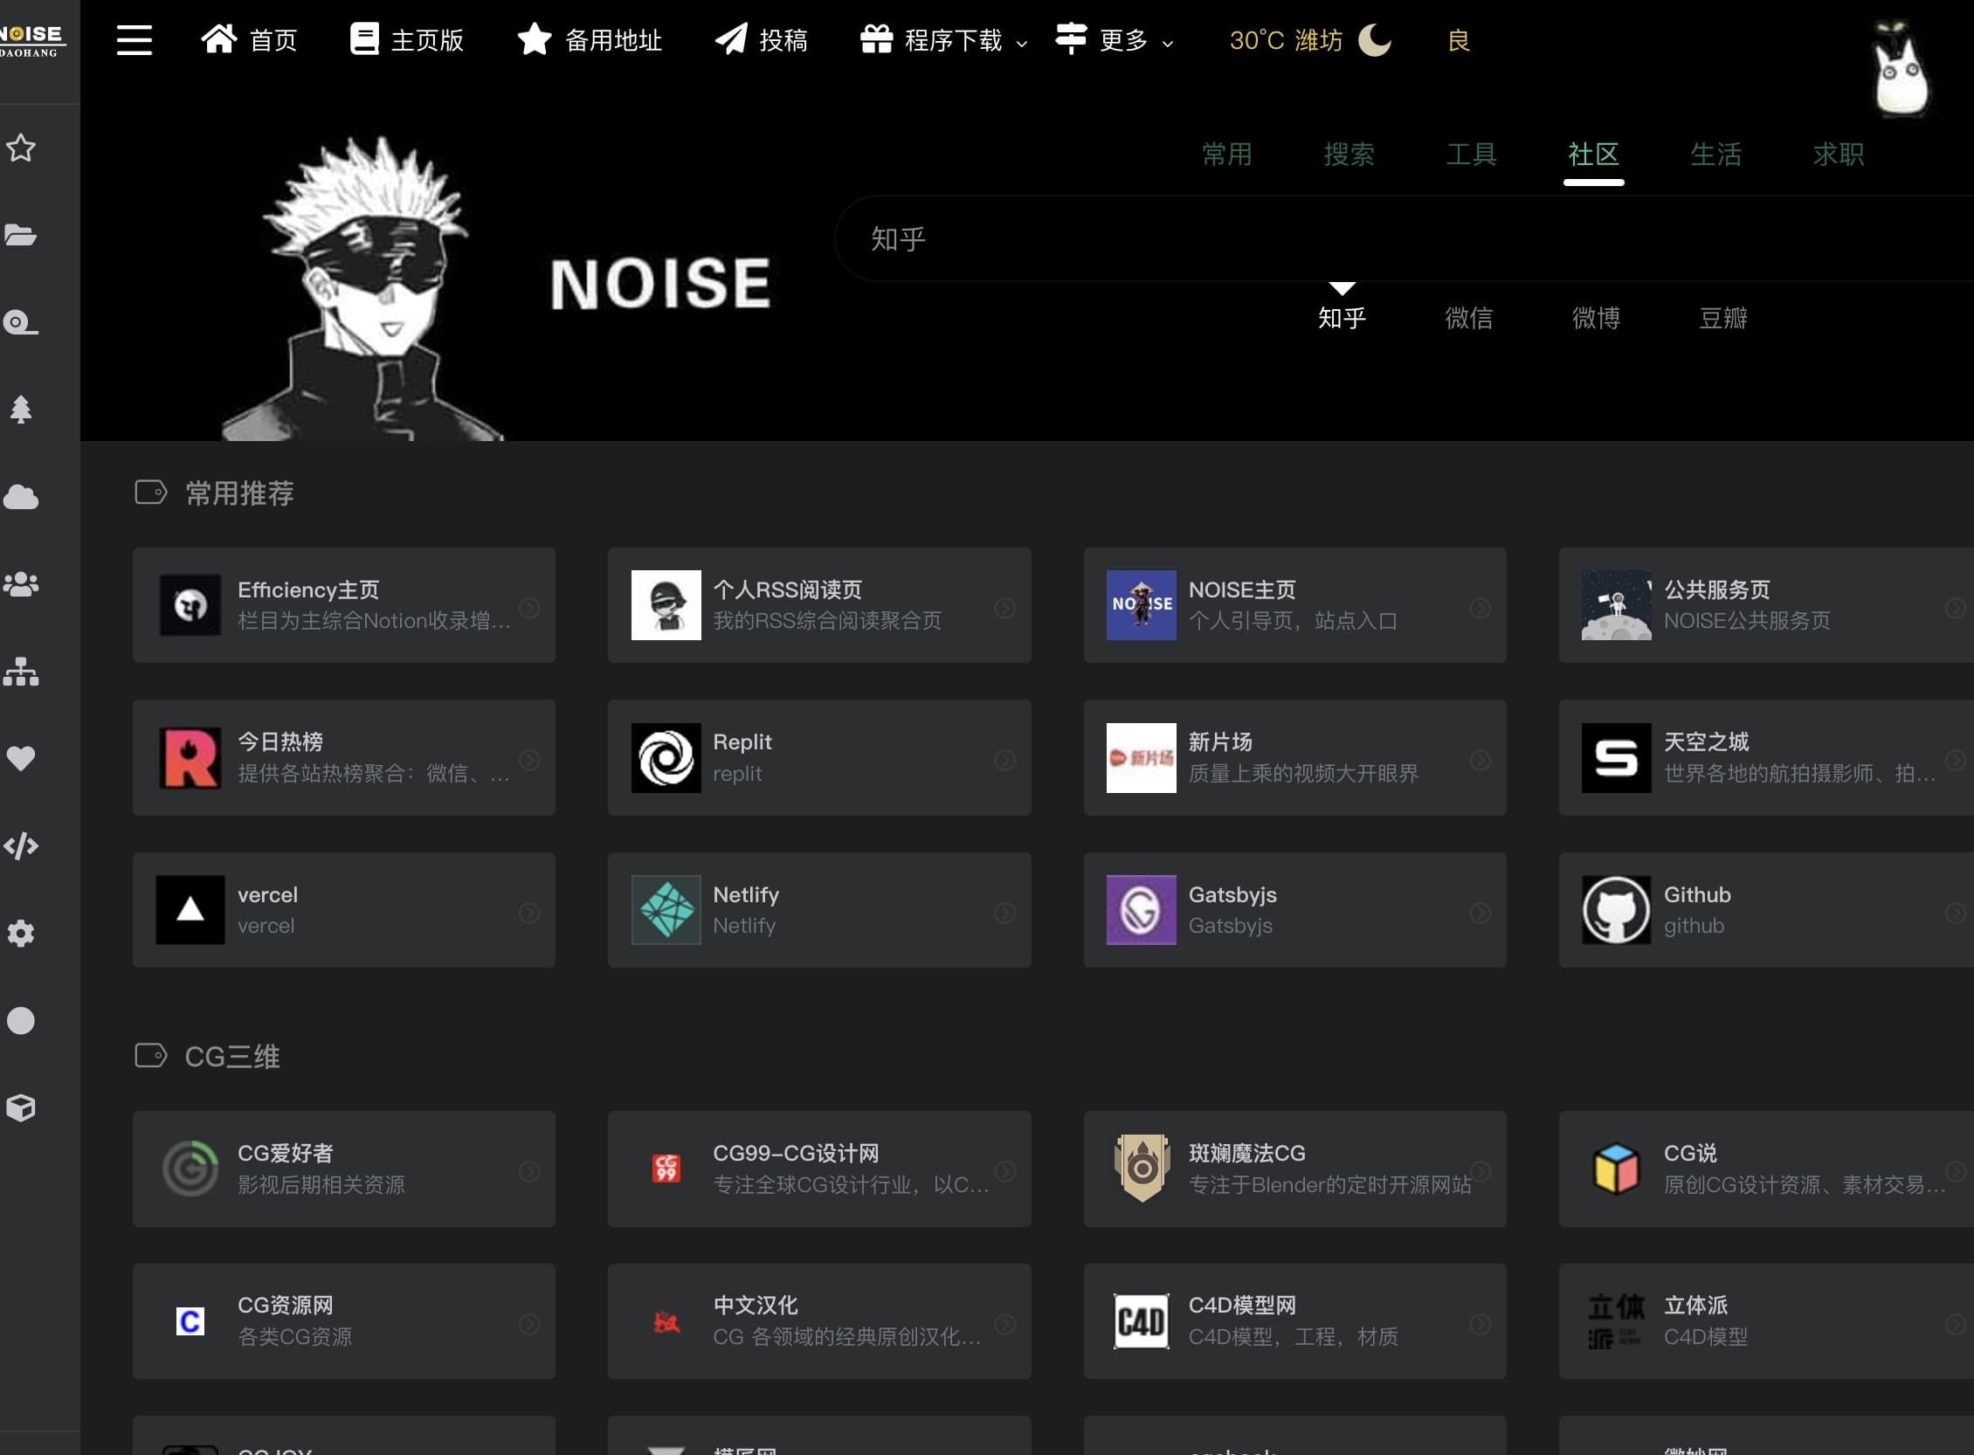Screen dimensions: 1974x1455
Task: Click the users group icon in sidebar
Action: (20, 584)
